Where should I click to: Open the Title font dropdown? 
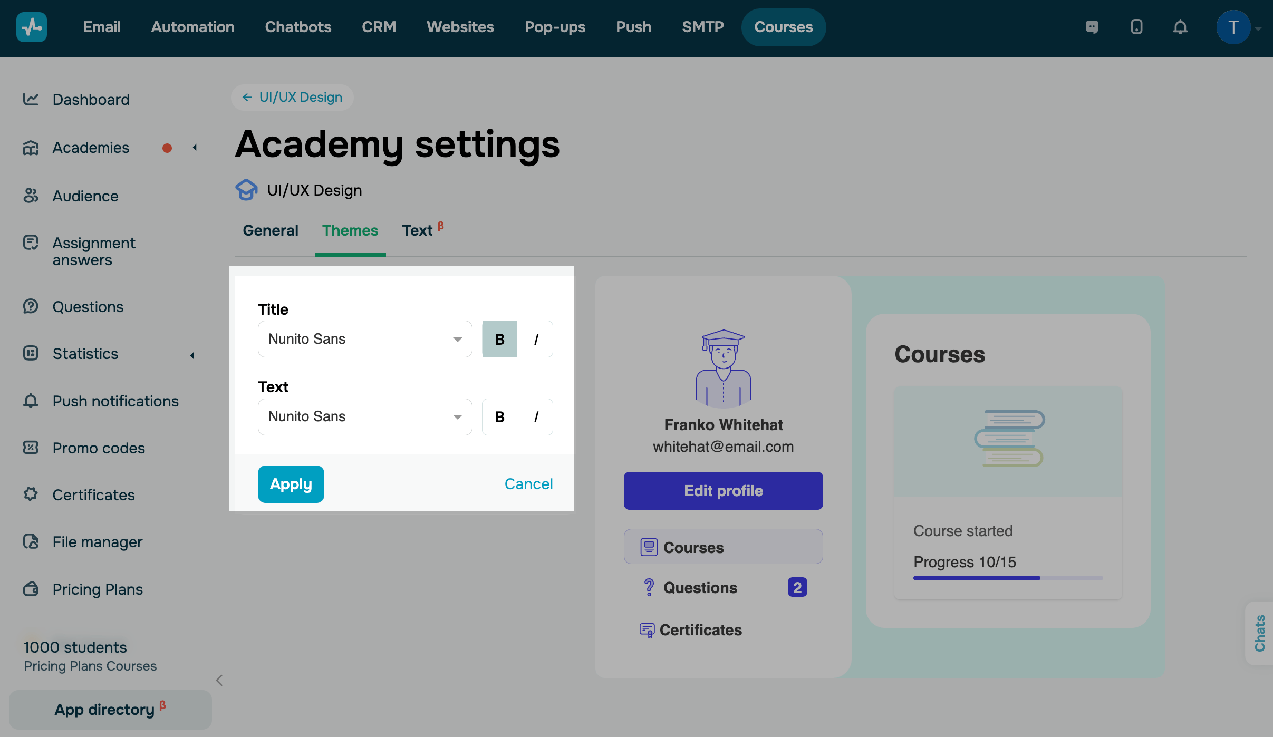click(364, 339)
